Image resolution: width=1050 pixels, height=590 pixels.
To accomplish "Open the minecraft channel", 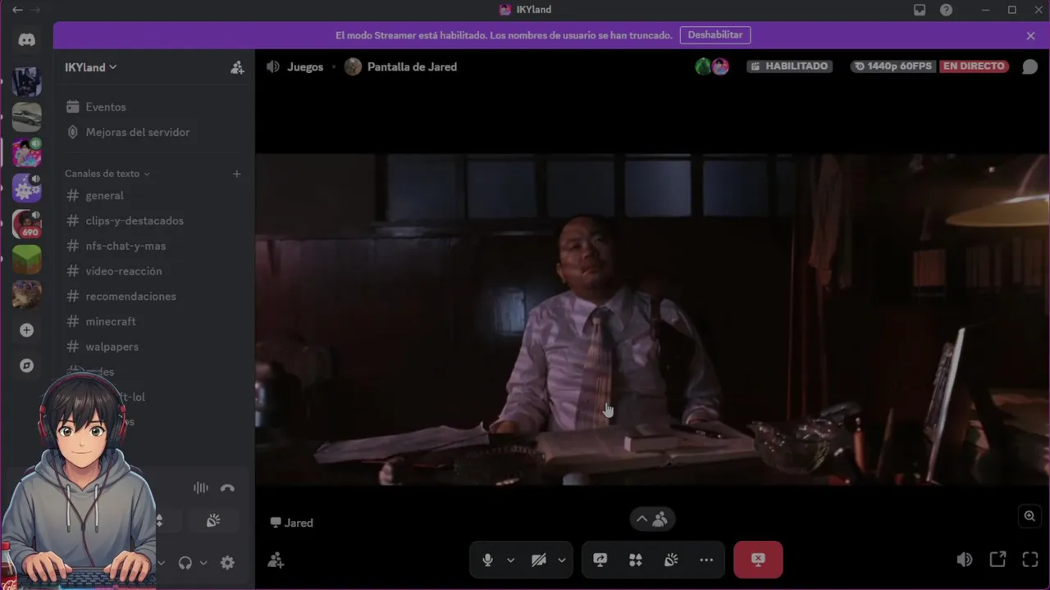I will click(153, 321).
